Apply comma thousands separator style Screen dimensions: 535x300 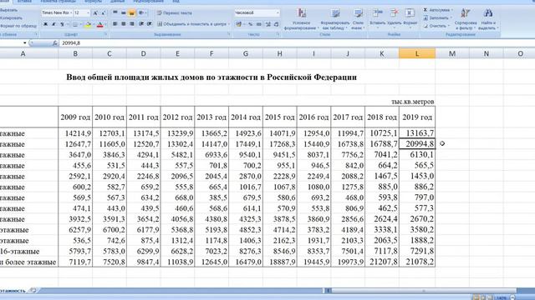coord(259,24)
